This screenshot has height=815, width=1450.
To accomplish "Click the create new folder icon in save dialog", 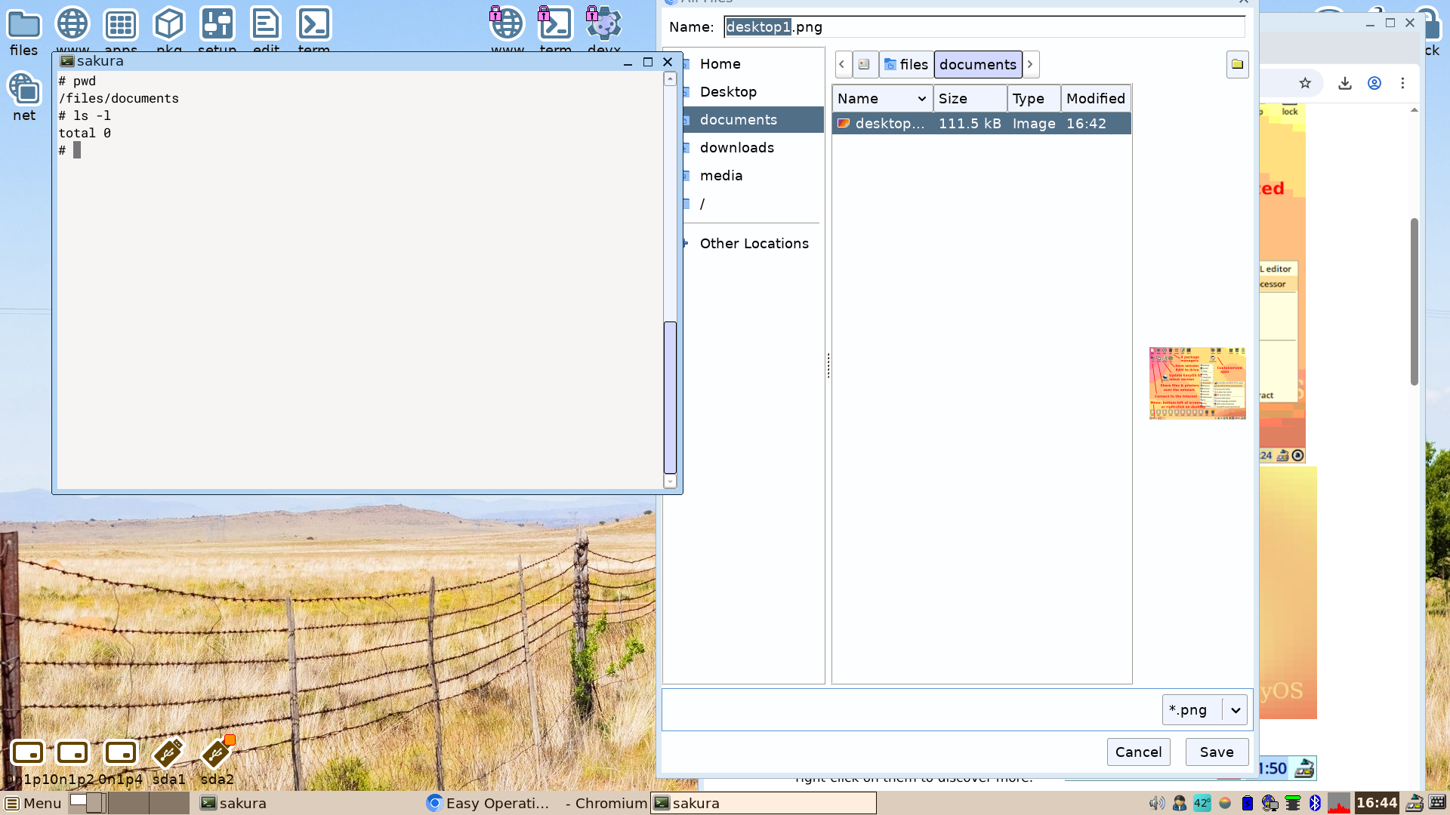I will tap(1237, 64).
